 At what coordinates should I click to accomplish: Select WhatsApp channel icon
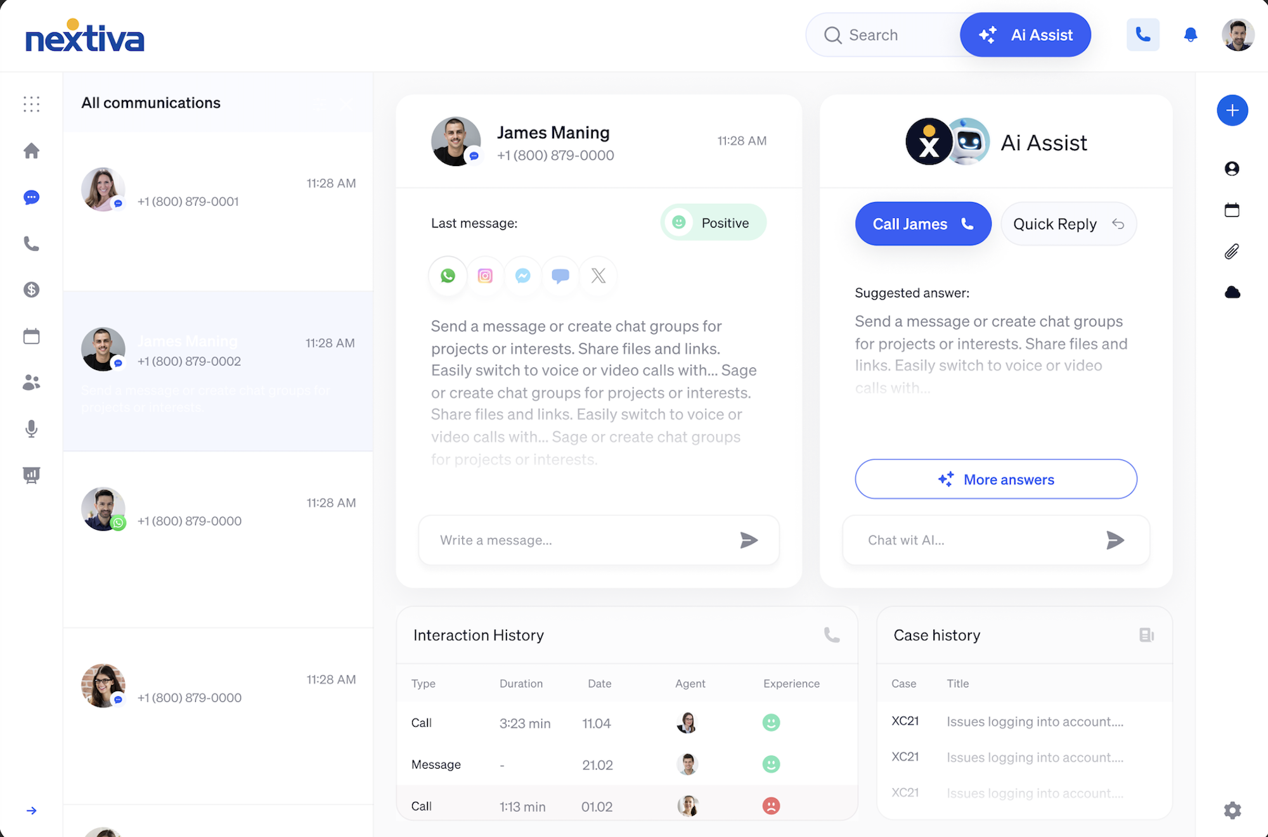(x=448, y=276)
